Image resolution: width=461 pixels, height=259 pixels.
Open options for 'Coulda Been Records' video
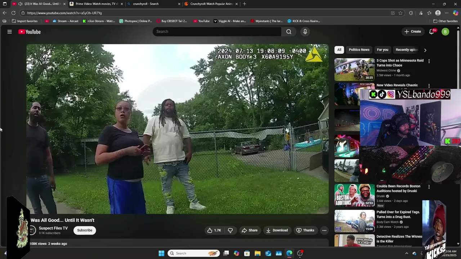(x=429, y=187)
